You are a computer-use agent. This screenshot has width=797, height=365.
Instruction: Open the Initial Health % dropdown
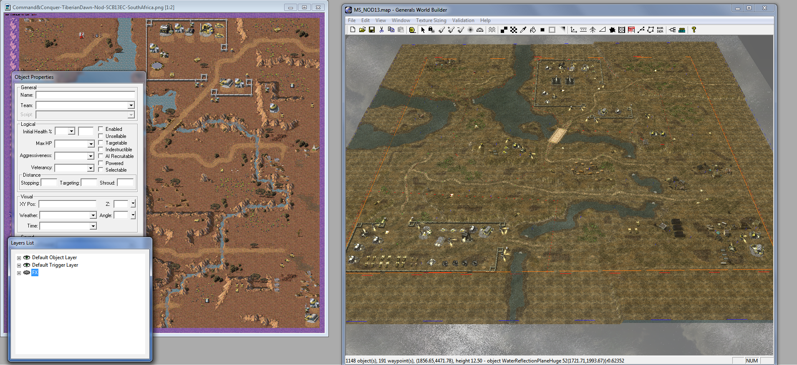click(71, 131)
